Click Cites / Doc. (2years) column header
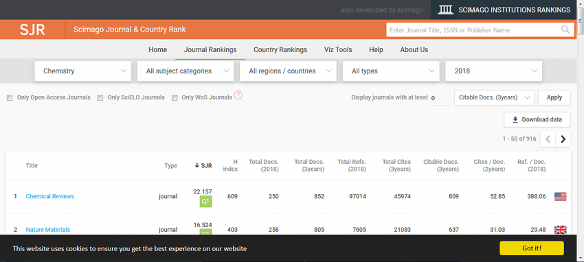Viewport: 584px width, 262px height. point(489,166)
